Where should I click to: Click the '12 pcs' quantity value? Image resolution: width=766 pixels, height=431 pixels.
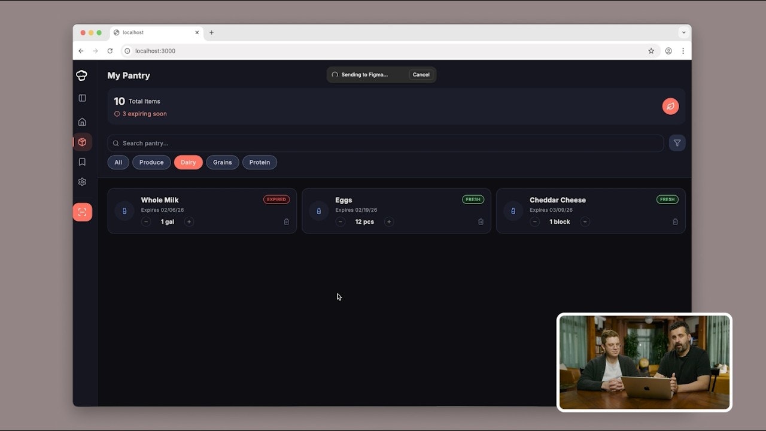[x=364, y=221]
